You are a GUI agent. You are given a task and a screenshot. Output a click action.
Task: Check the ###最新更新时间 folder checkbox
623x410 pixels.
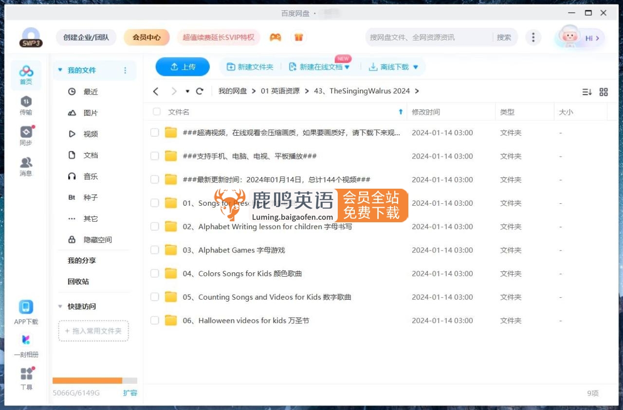(x=155, y=179)
